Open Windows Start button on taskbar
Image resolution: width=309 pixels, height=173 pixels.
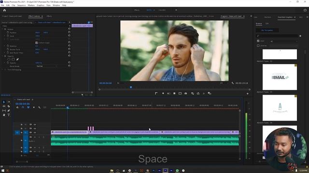pos(3,171)
